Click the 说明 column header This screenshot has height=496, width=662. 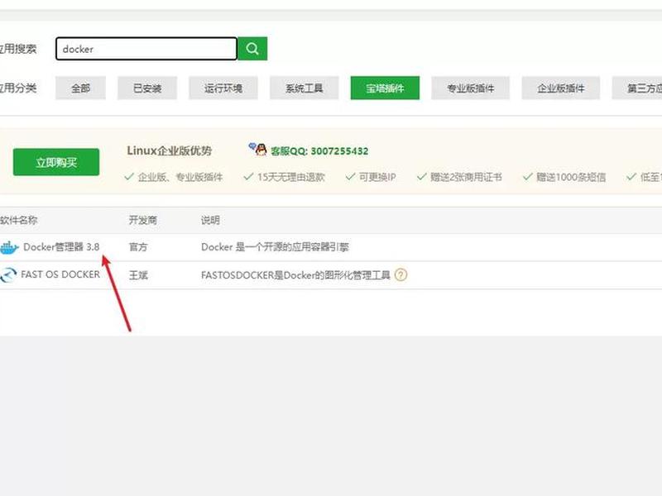point(210,220)
